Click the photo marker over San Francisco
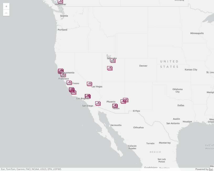214x171 pixels. pos(63,75)
